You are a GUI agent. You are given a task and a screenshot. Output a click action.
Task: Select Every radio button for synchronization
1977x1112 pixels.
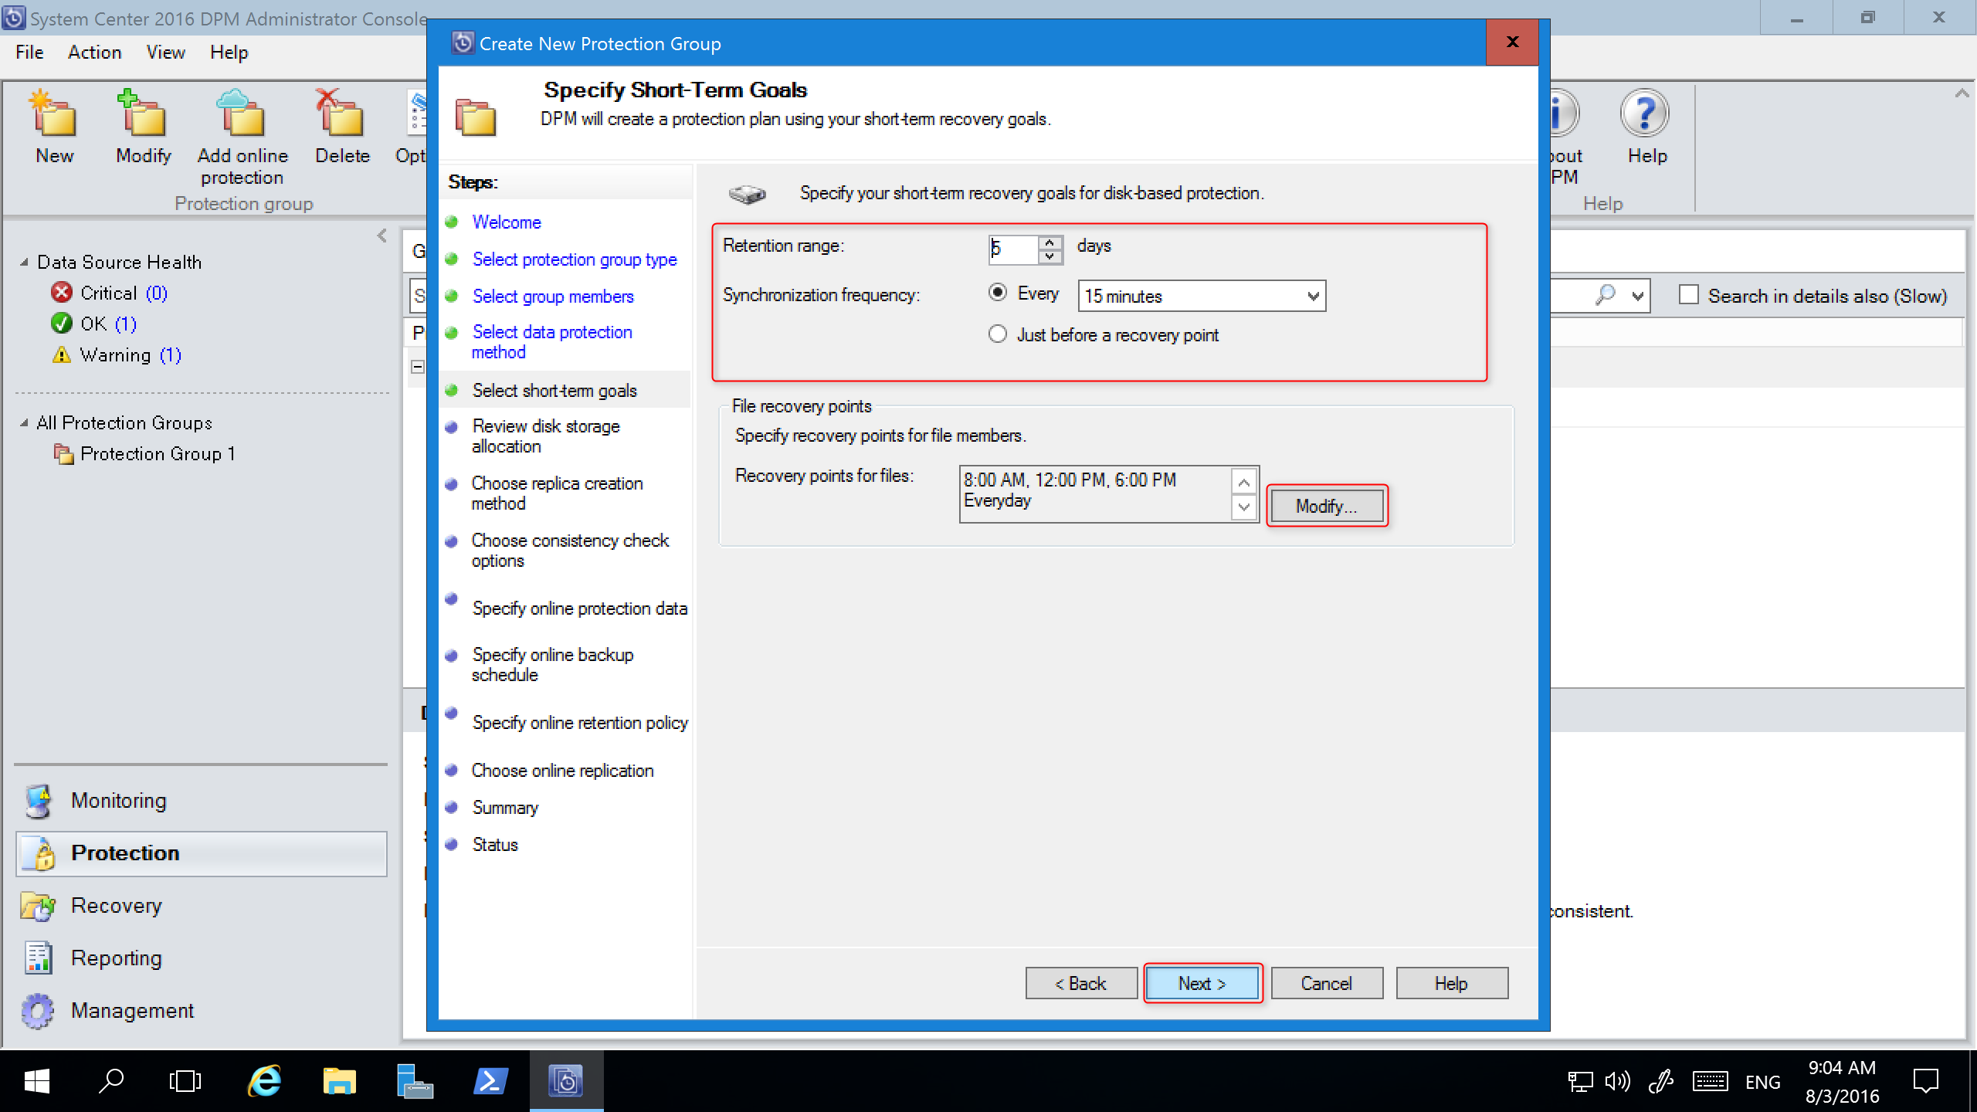(999, 295)
